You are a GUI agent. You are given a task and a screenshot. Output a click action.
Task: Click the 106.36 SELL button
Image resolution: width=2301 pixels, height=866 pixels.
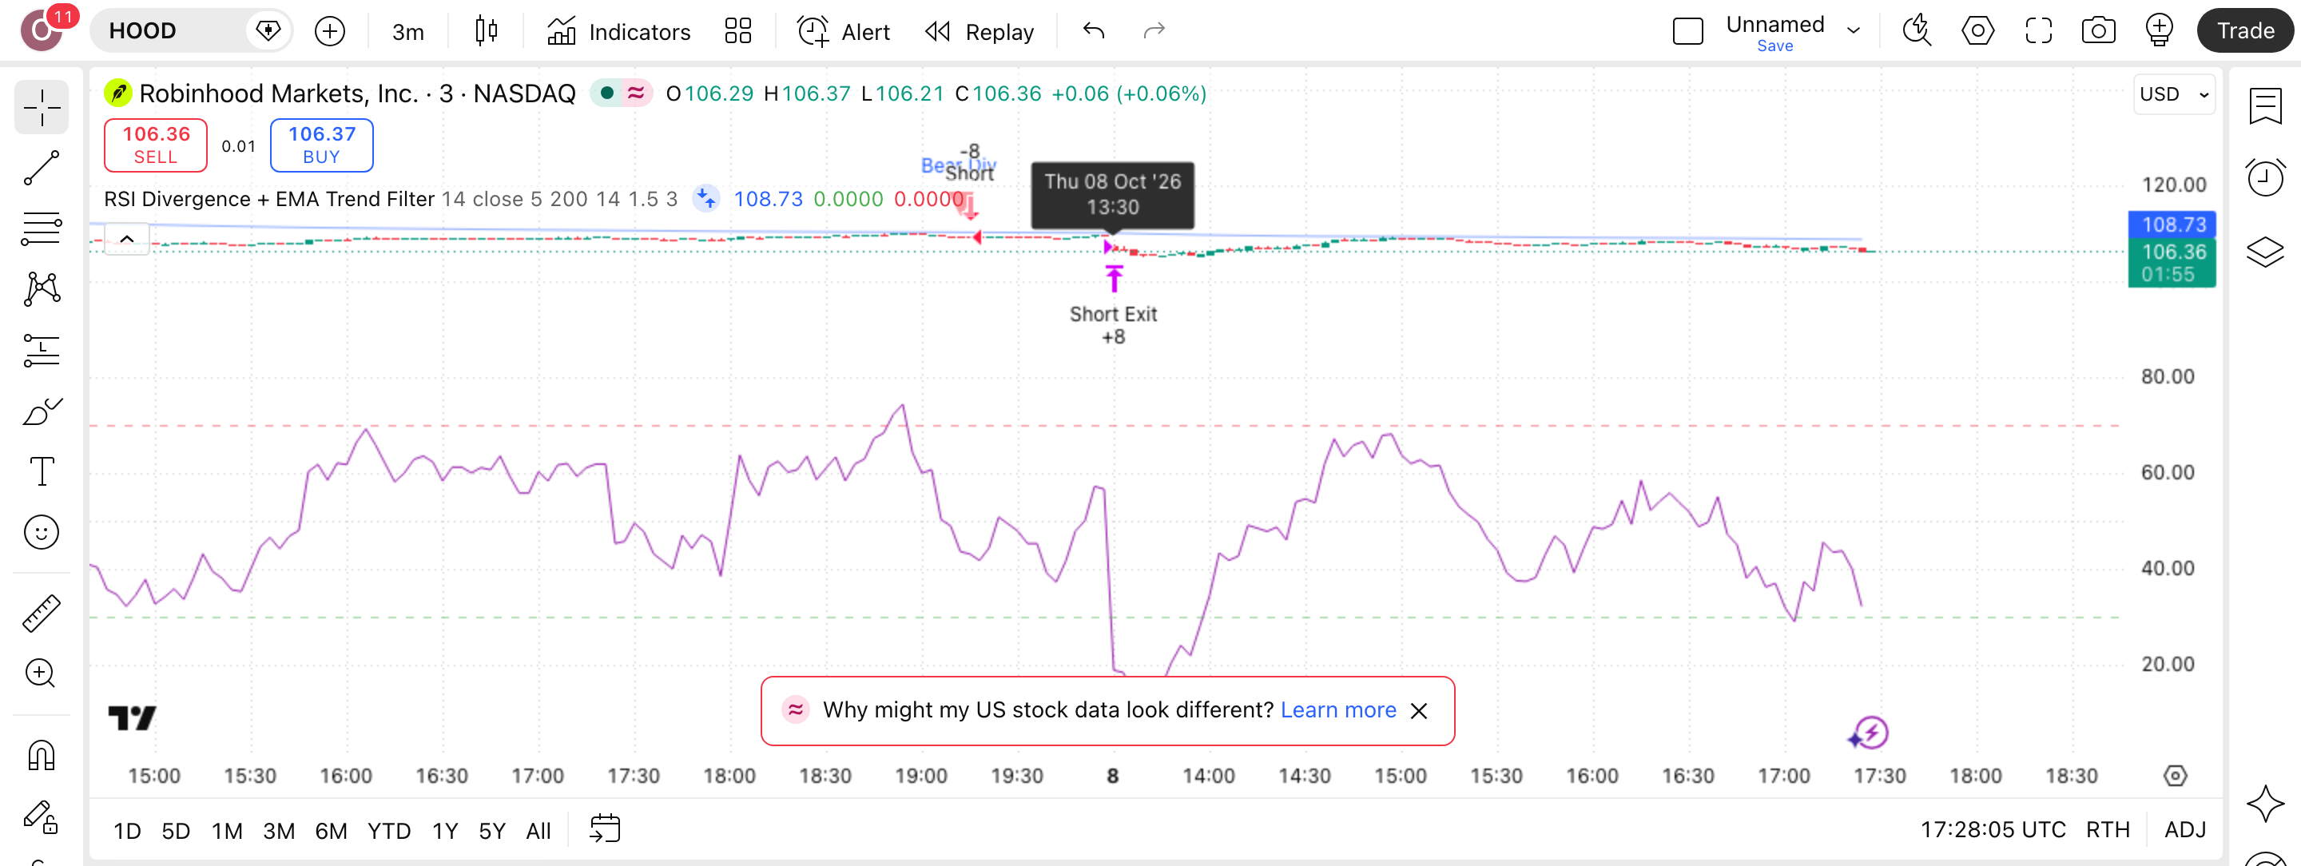pos(156,145)
